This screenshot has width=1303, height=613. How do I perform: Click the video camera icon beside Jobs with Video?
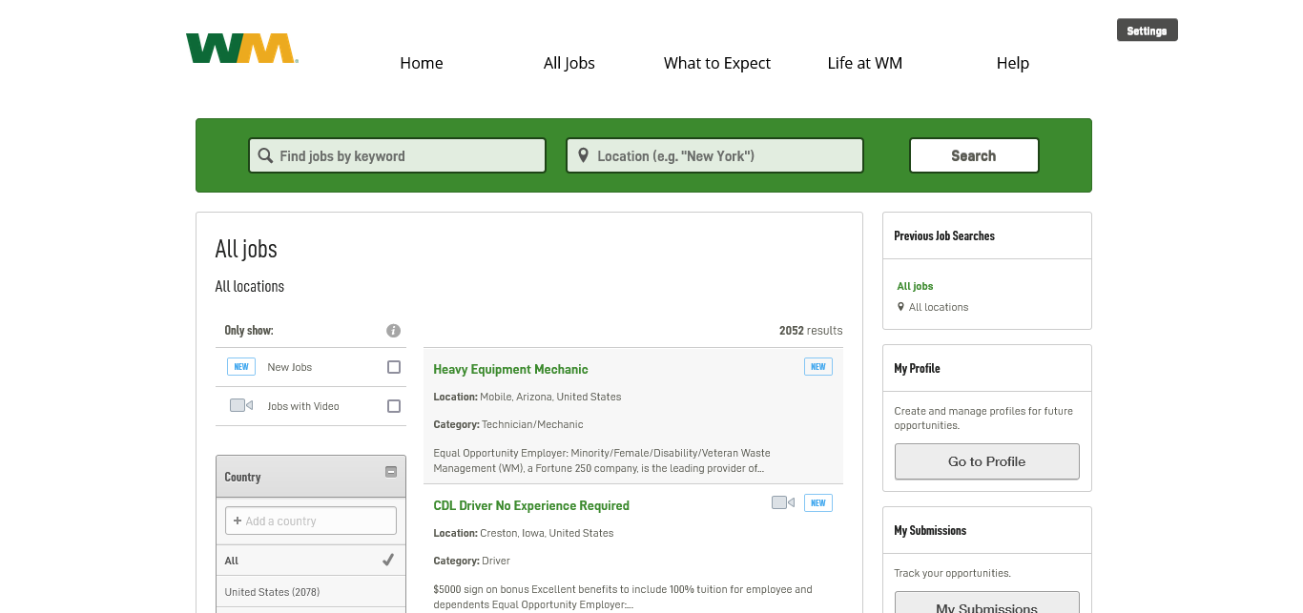pyautogui.click(x=240, y=406)
